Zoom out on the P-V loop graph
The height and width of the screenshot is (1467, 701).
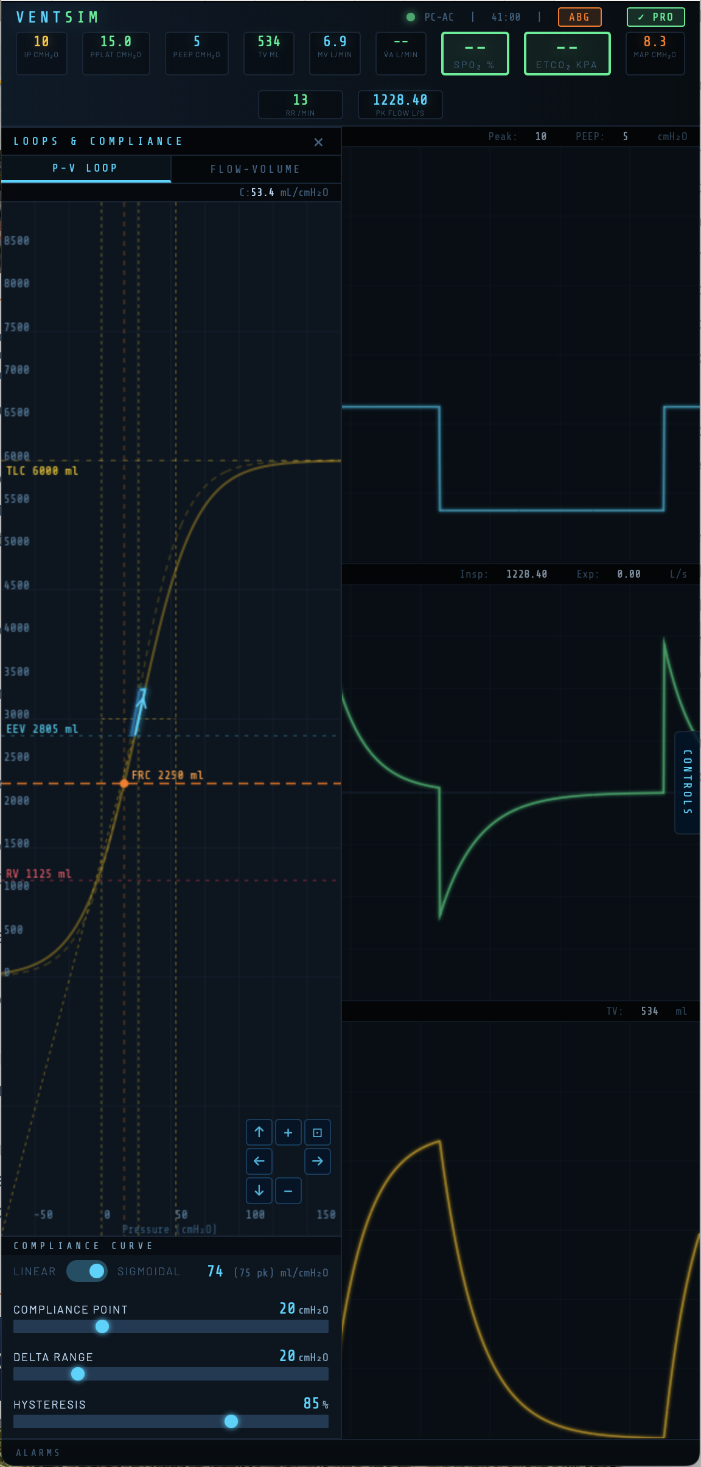click(288, 1191)
